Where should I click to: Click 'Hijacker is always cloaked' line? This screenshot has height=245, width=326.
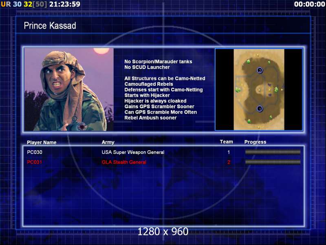tap(155, 101)
